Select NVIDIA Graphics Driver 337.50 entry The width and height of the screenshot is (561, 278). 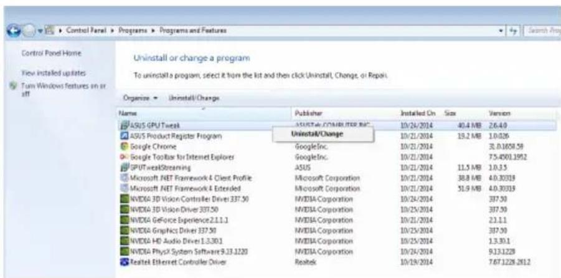point(173,231)
